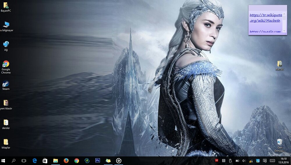Image resolution: width=291 pixels, height=165 pixels.
Task: Open the Action Center notifications icon
Action: pos(265,161)
